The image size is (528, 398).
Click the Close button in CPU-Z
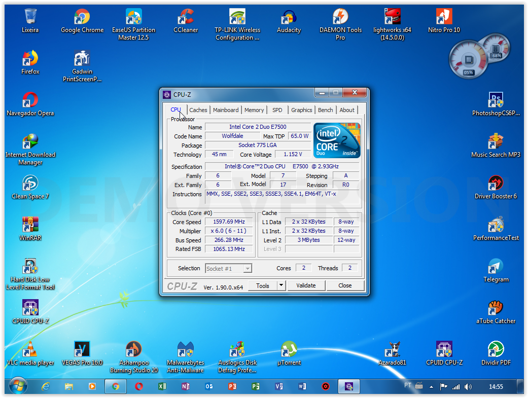pos(345,285)
